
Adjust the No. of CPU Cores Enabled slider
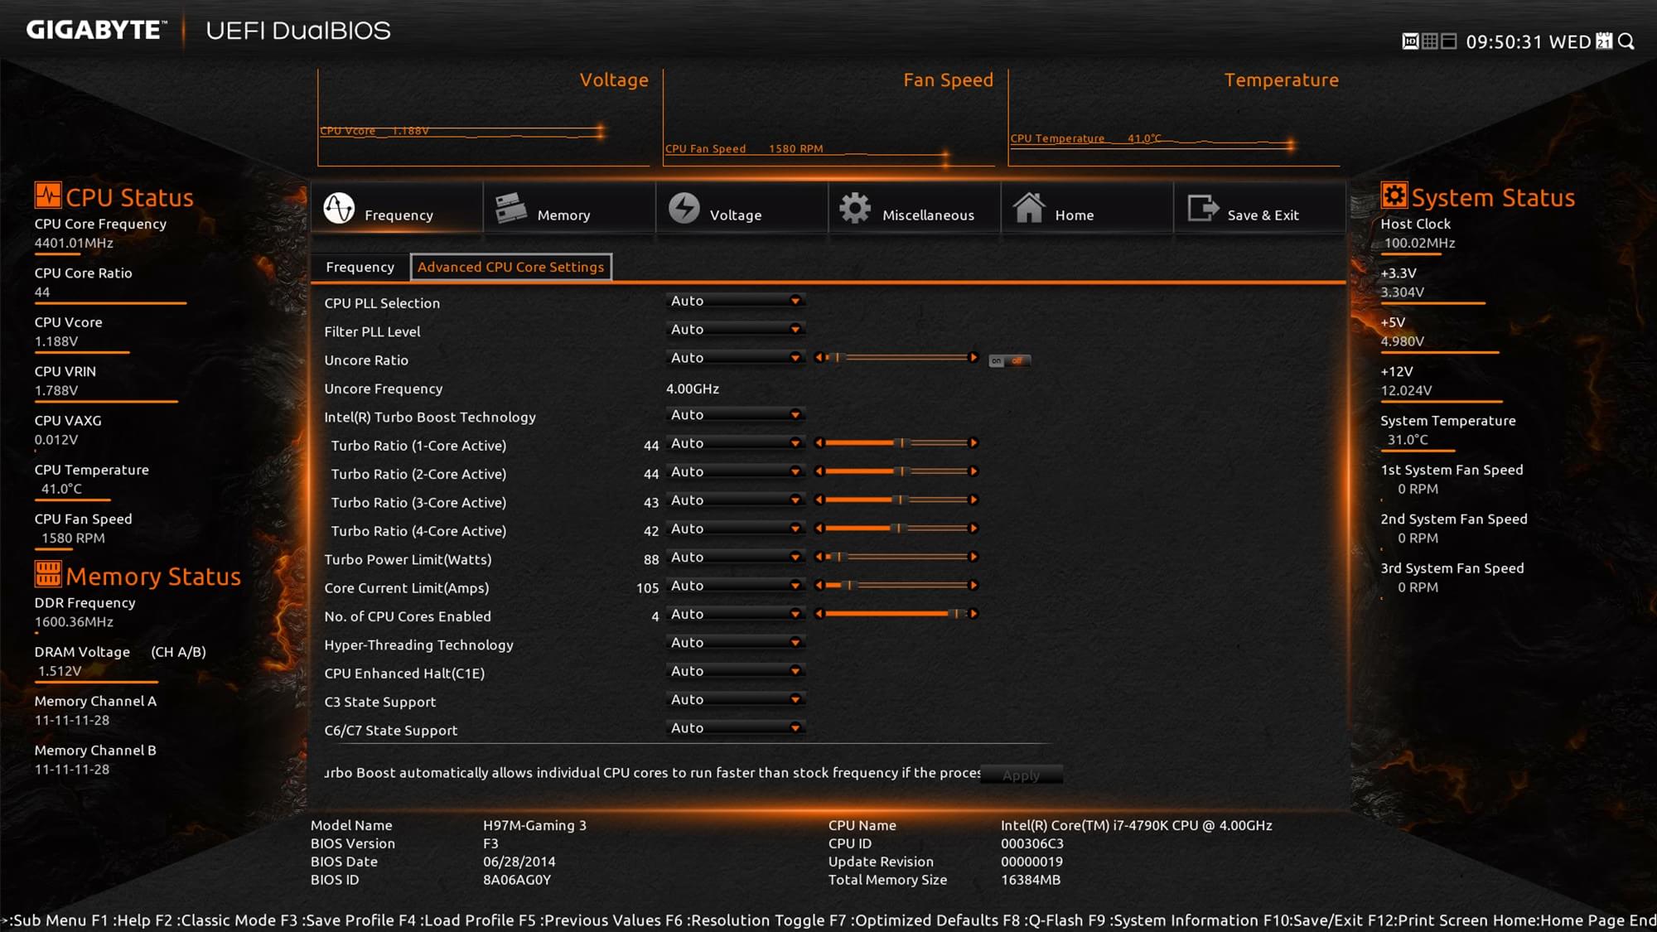point(896,614)
